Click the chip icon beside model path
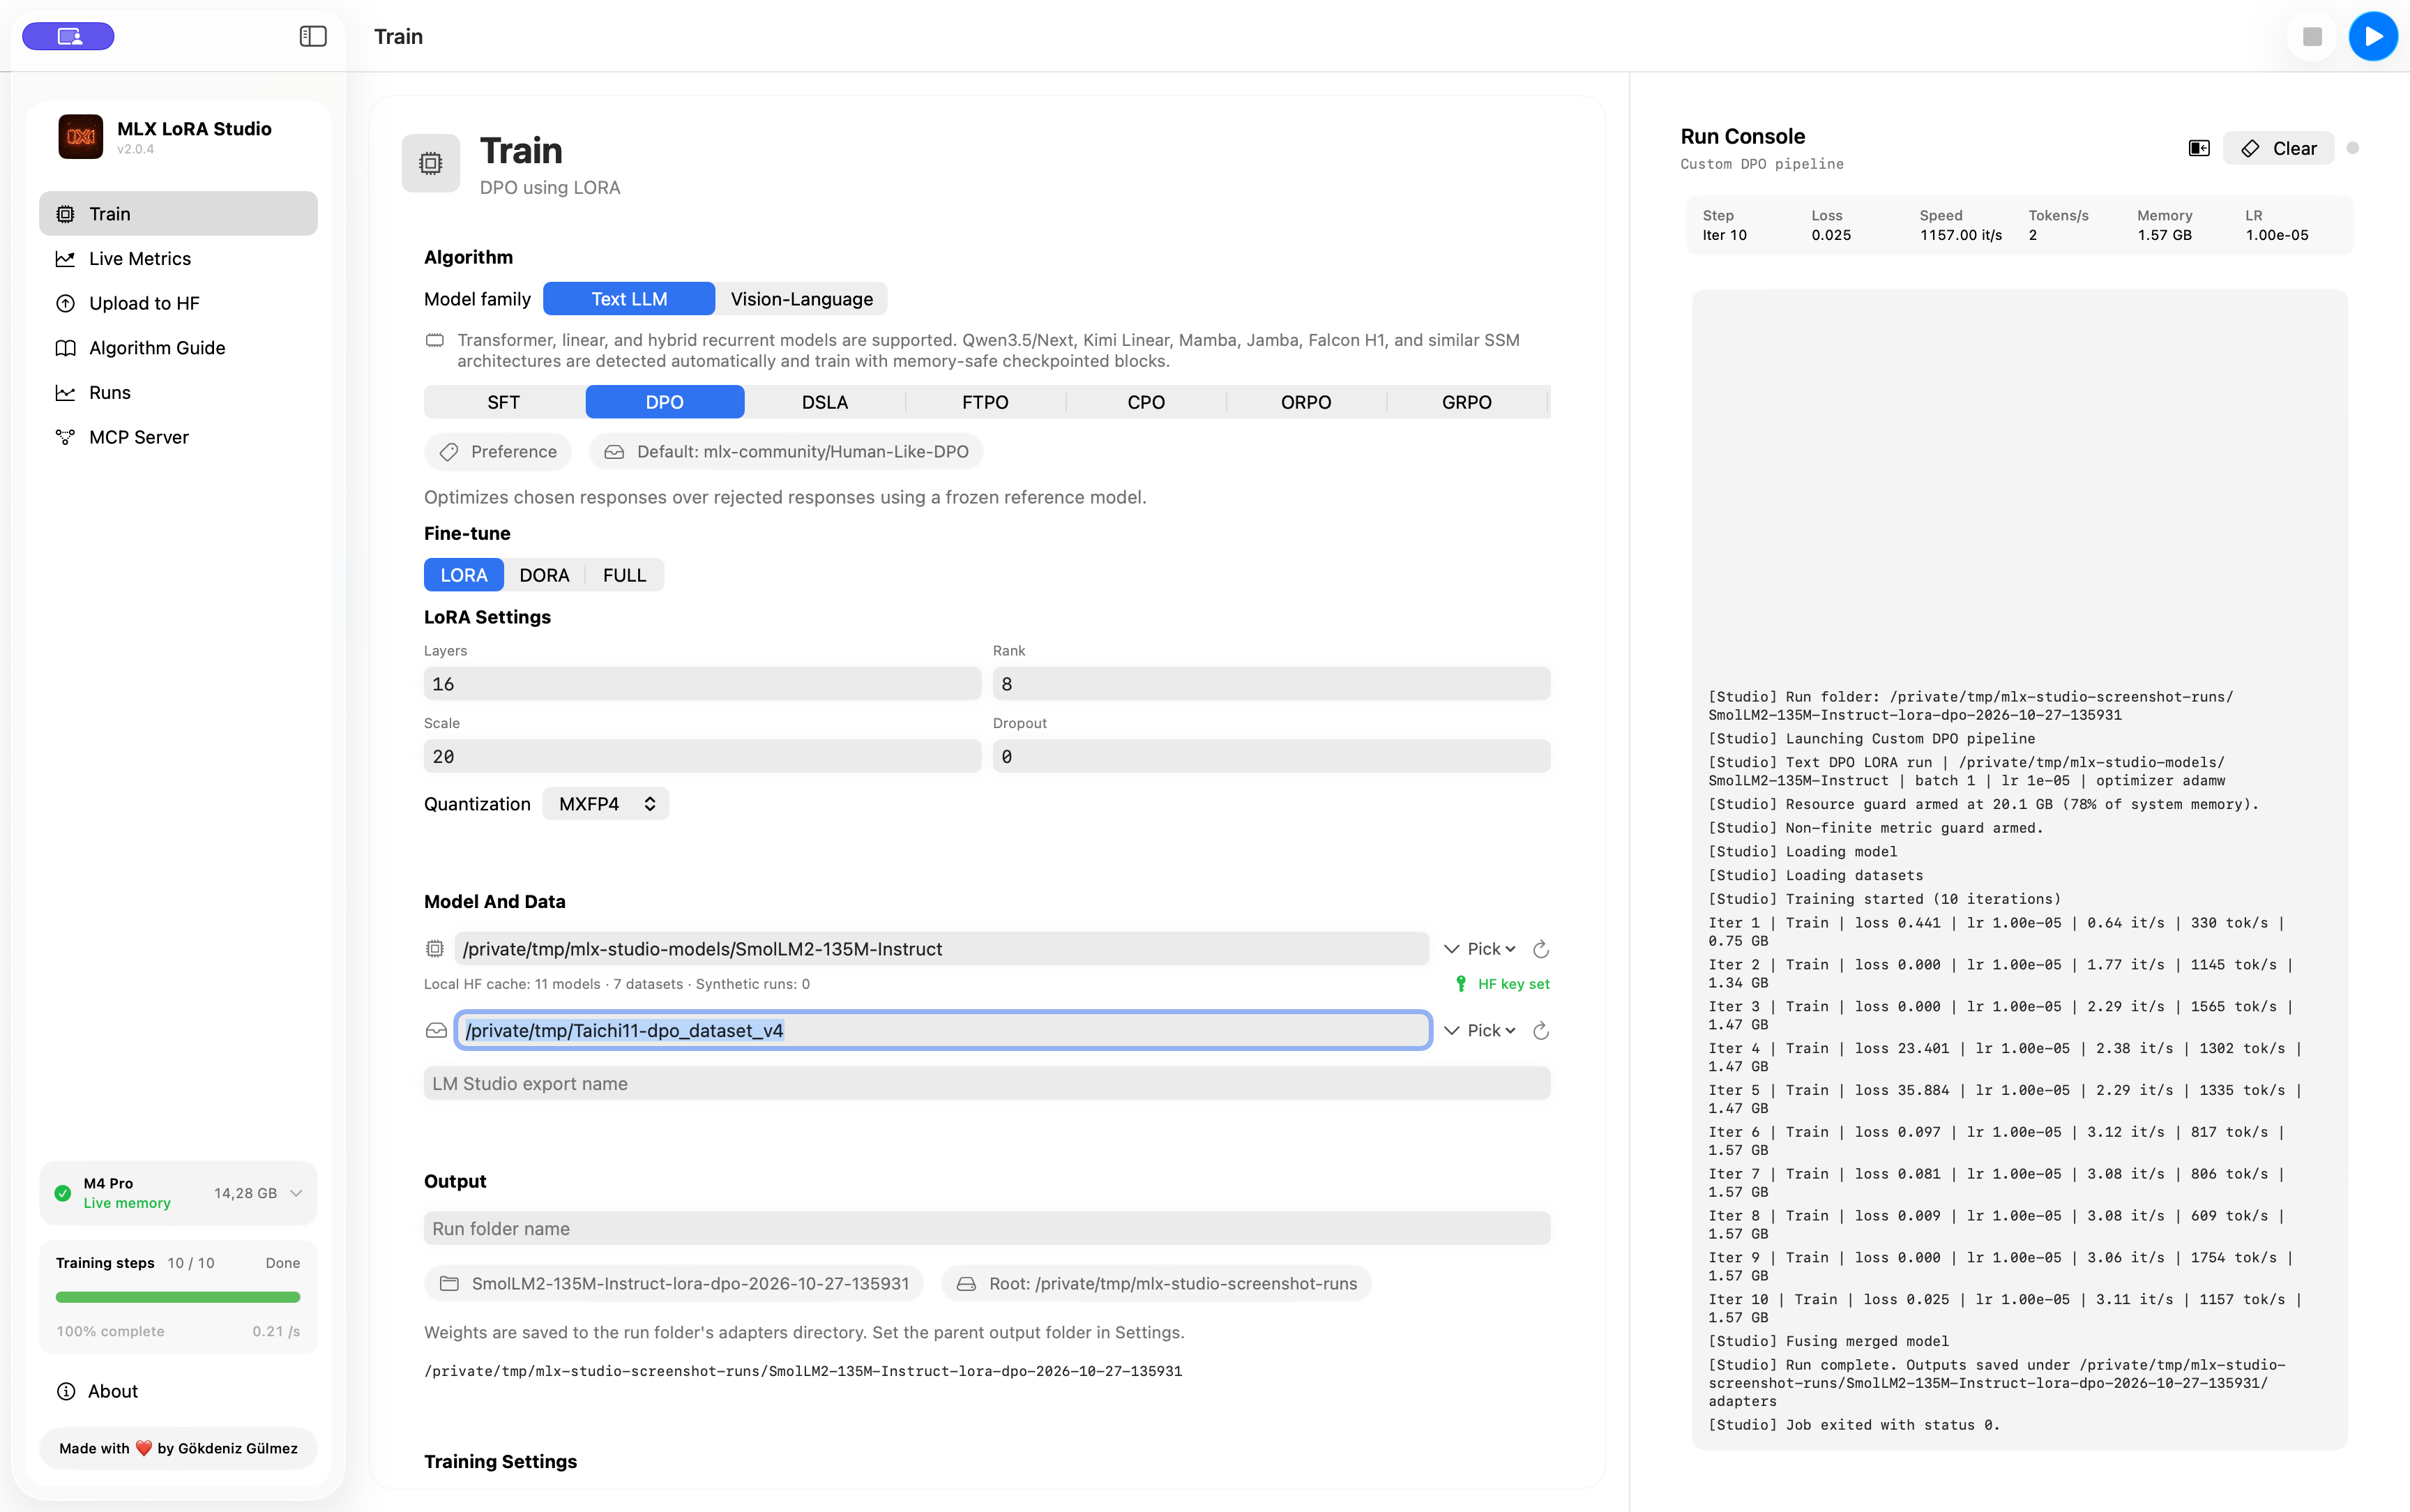The image size is (2410, 1512). coord(435,949)
